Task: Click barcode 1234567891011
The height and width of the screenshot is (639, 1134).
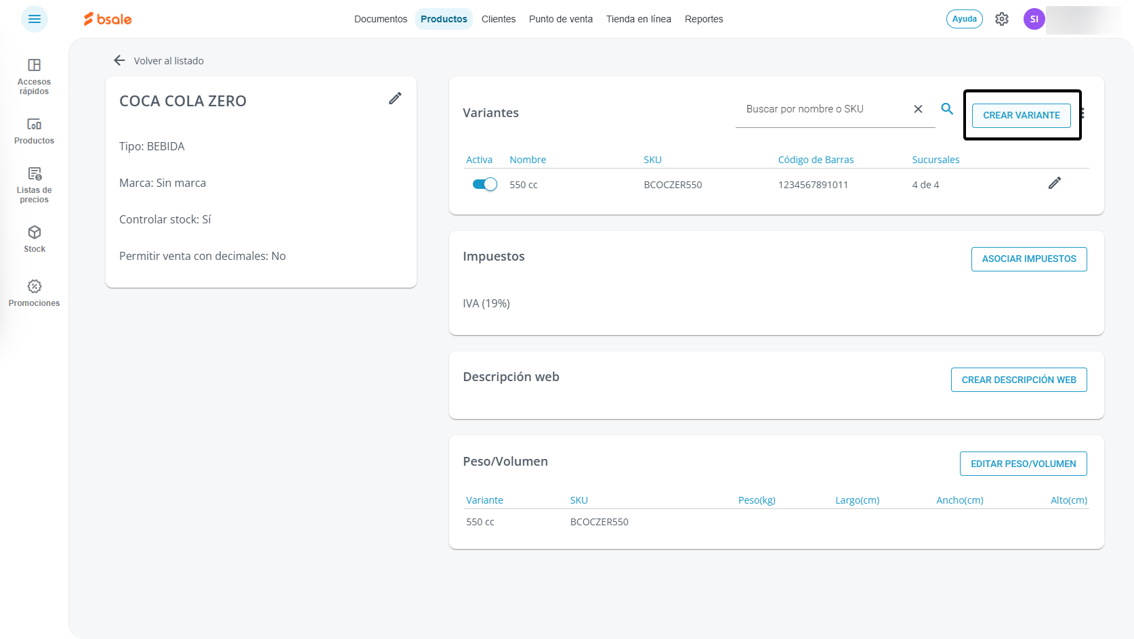Action: pyautogui.click(x=813, y=185)
